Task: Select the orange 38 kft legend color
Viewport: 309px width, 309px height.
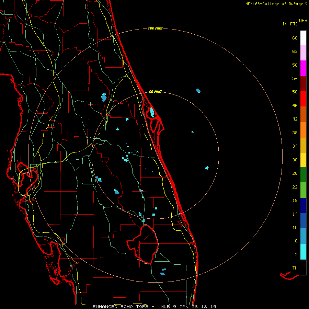Action: click(303, 130)
